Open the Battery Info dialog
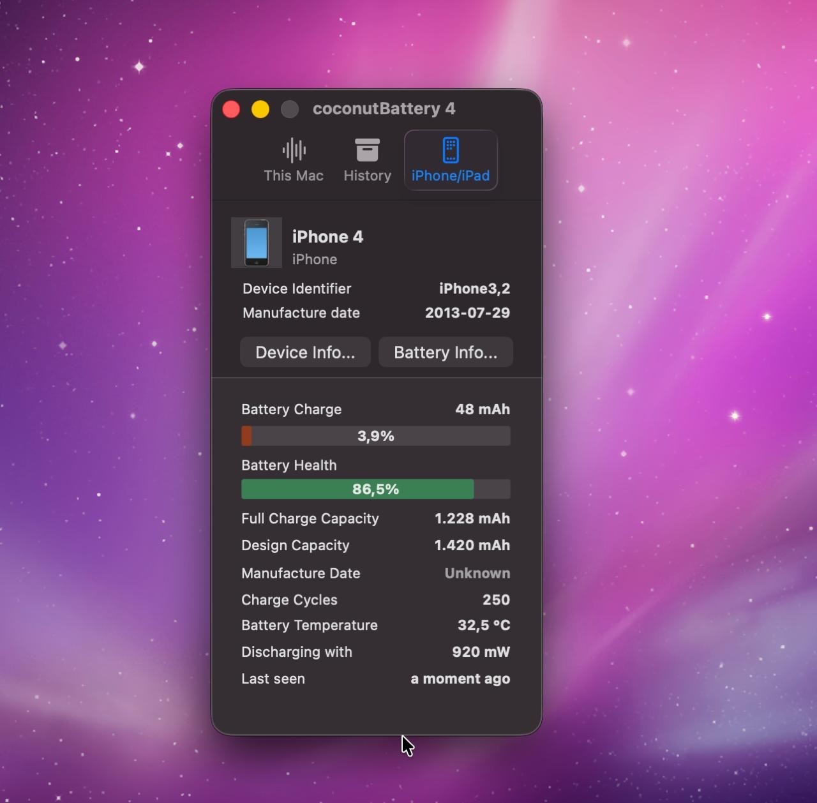817x803 pixels. click(446, 352)
